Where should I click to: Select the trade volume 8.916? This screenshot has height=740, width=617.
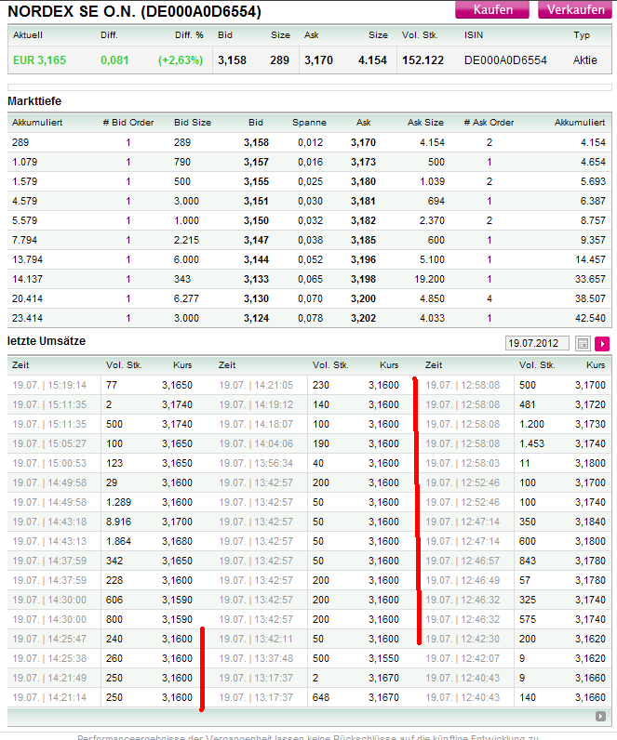[118, 522]
